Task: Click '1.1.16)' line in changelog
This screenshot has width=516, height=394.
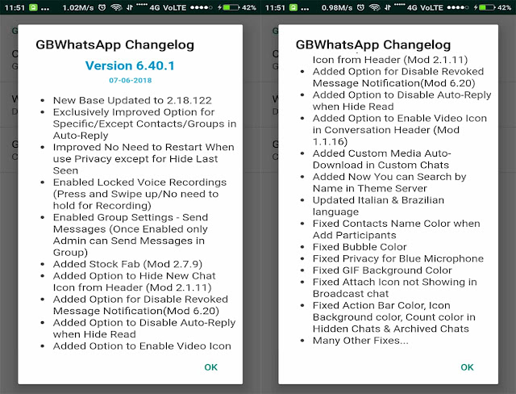Action: [330, 141]
